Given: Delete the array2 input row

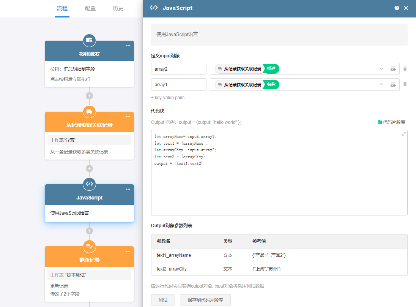Looking at the screenshot, I should 405,69.
